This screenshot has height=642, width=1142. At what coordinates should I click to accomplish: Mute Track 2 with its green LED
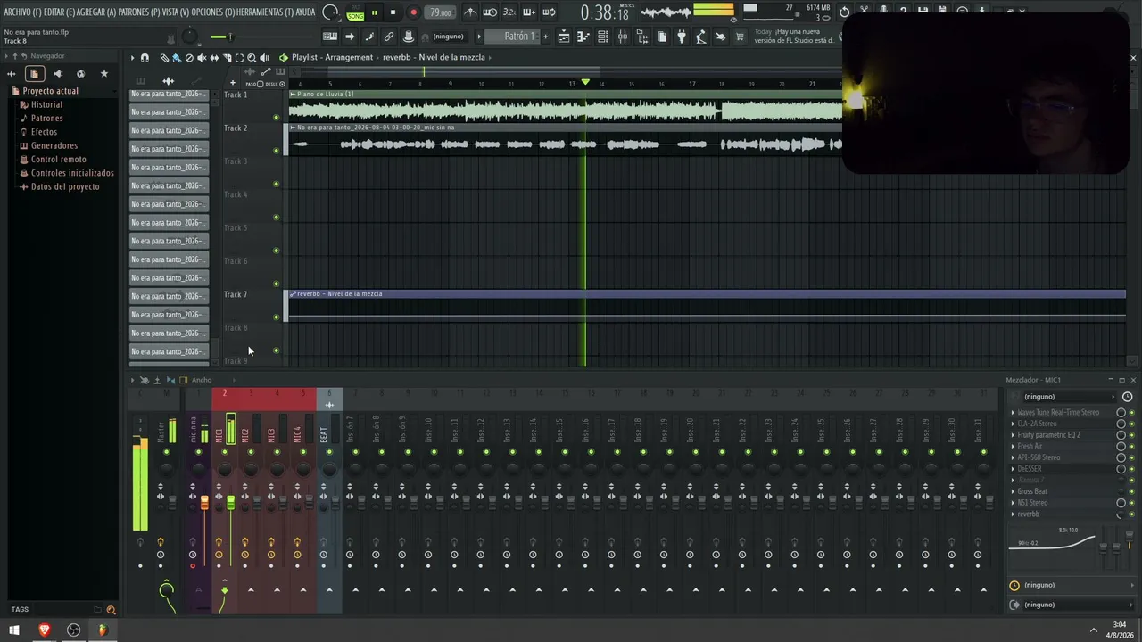pos(277,151)
